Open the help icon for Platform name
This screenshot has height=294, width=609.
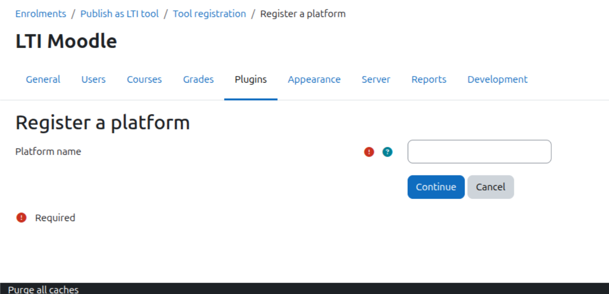click(x=388, y=152)
